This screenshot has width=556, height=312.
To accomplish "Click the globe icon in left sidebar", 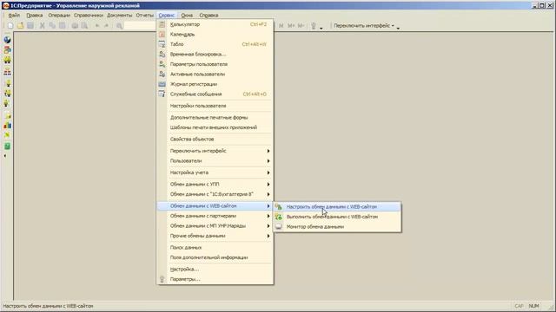I will [7, 40].
